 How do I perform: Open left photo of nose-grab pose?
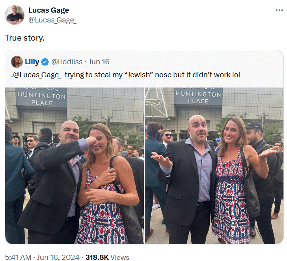coord(75,166)
